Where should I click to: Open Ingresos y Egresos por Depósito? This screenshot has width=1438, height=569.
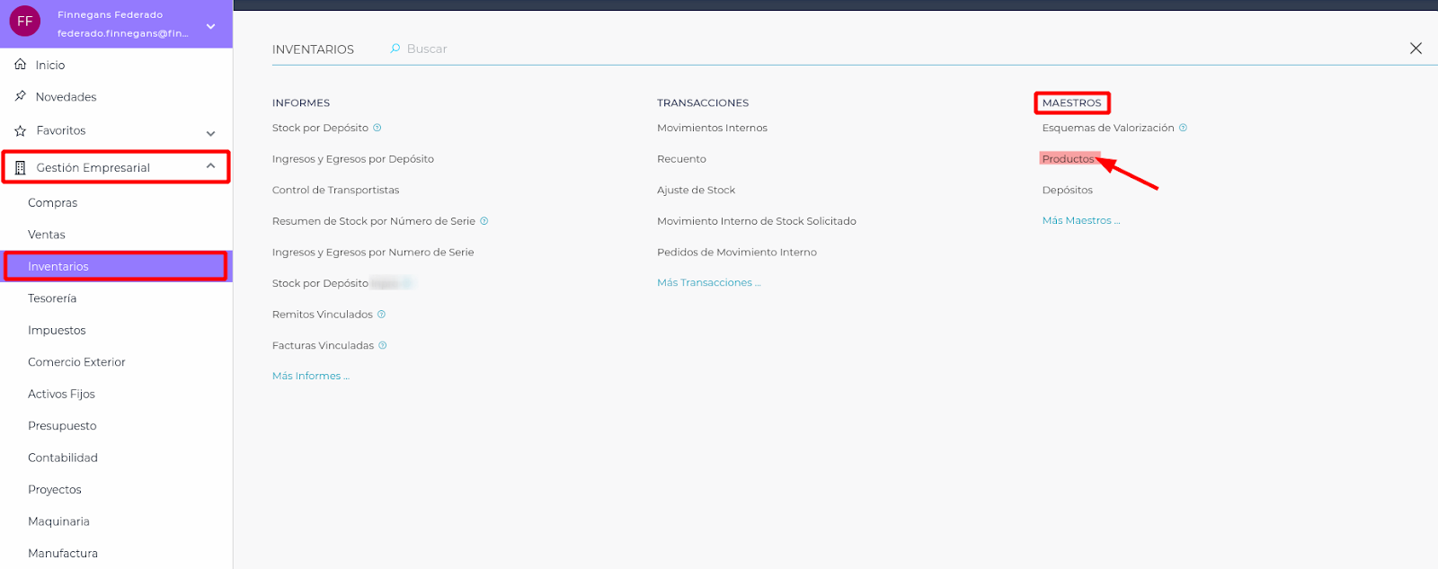(353, 159)
